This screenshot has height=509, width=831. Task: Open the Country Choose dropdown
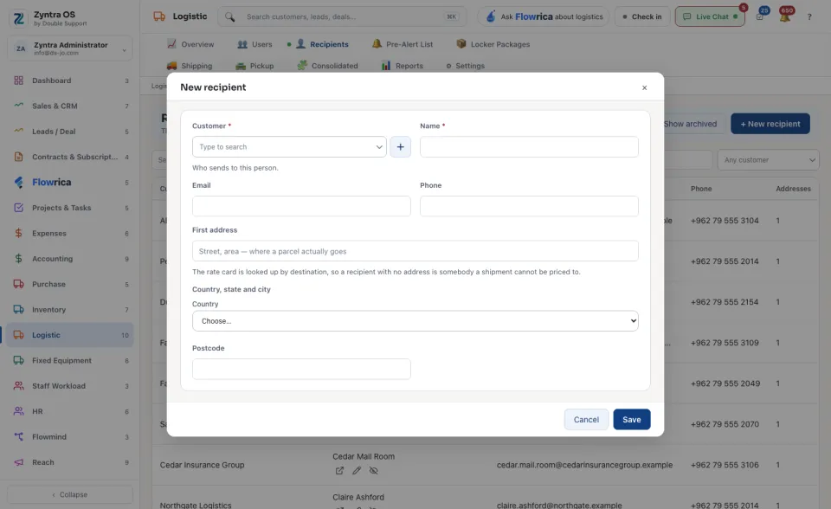point(415,321)
